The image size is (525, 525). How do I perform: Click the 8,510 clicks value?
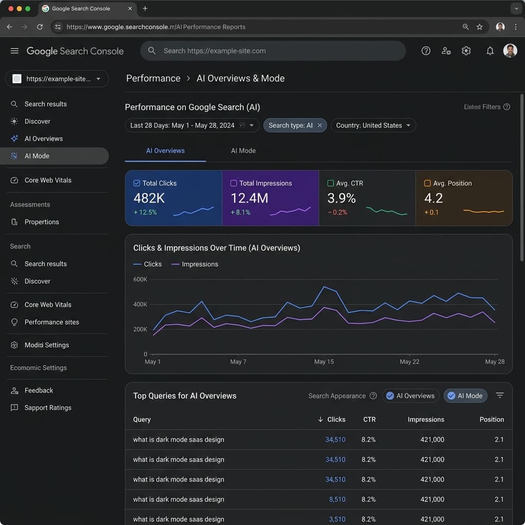pyautogui.click(x=337, y=499)
